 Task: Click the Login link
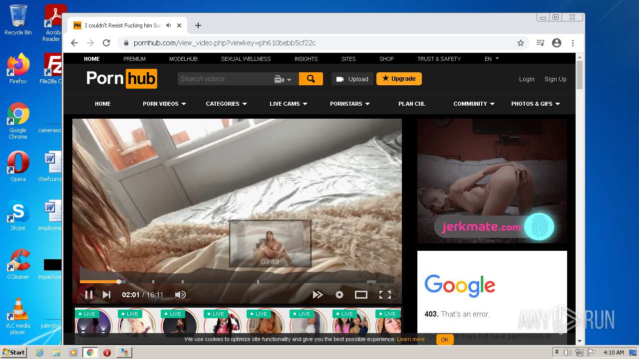(527, 79)
